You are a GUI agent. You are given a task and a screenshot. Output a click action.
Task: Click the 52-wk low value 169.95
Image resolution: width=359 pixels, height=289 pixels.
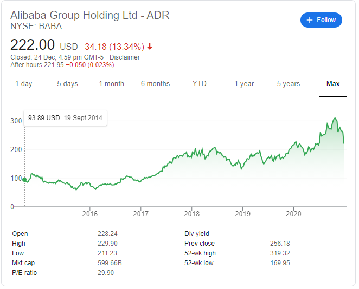click(280, 263)
